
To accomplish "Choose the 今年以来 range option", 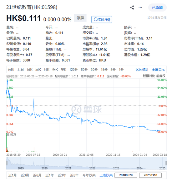I will [89, 175].
